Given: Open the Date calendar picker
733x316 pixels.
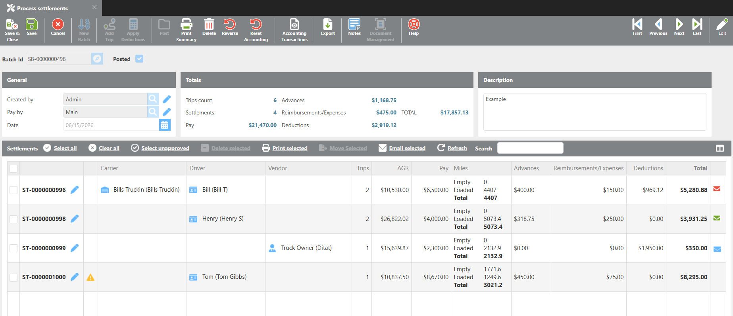Looking at the screenshot, I should click(165, 125).
